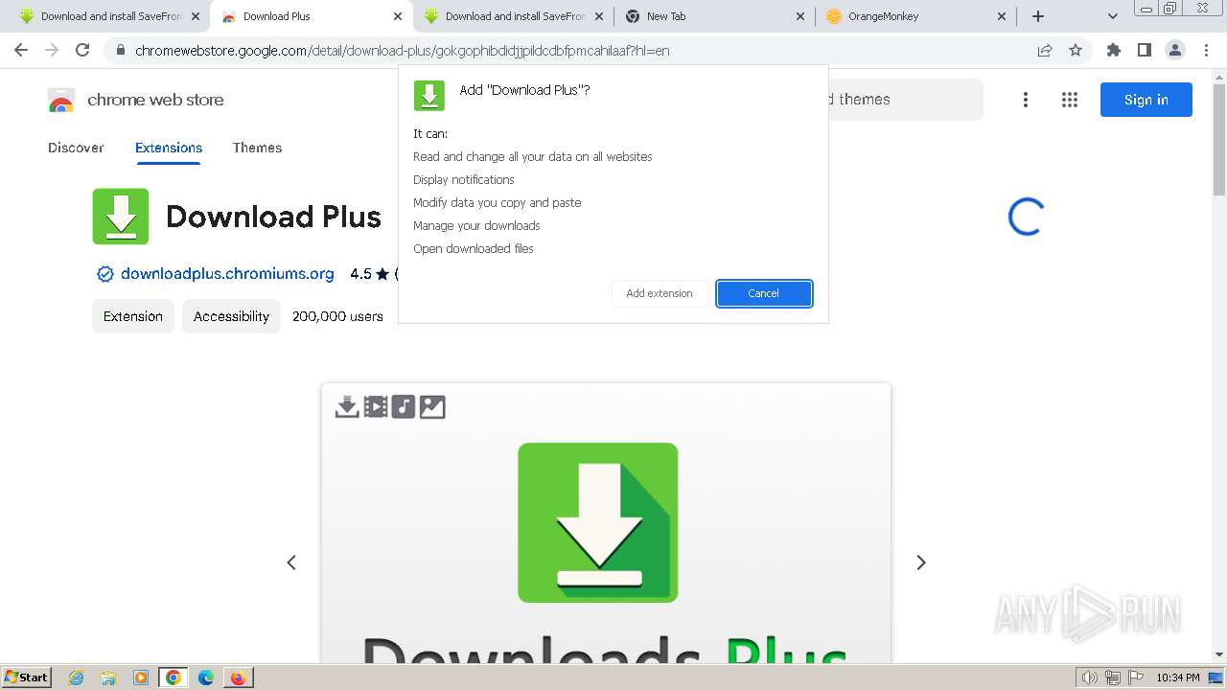Viewport: 1227px width, 690px height.
Task: Open the Extensions section
Action: 169,148
